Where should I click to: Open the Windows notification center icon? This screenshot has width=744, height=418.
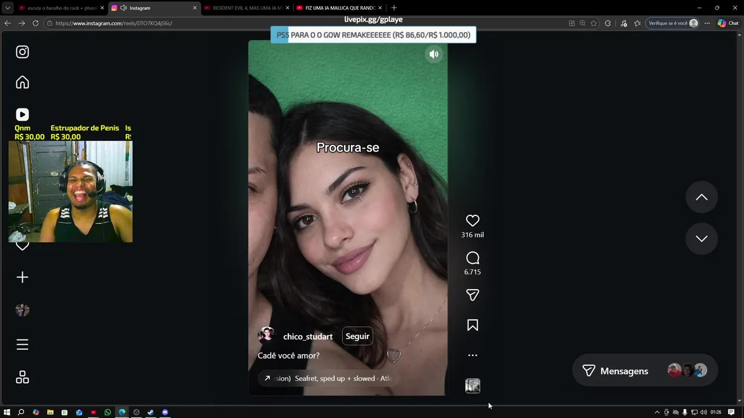(731, 412)
